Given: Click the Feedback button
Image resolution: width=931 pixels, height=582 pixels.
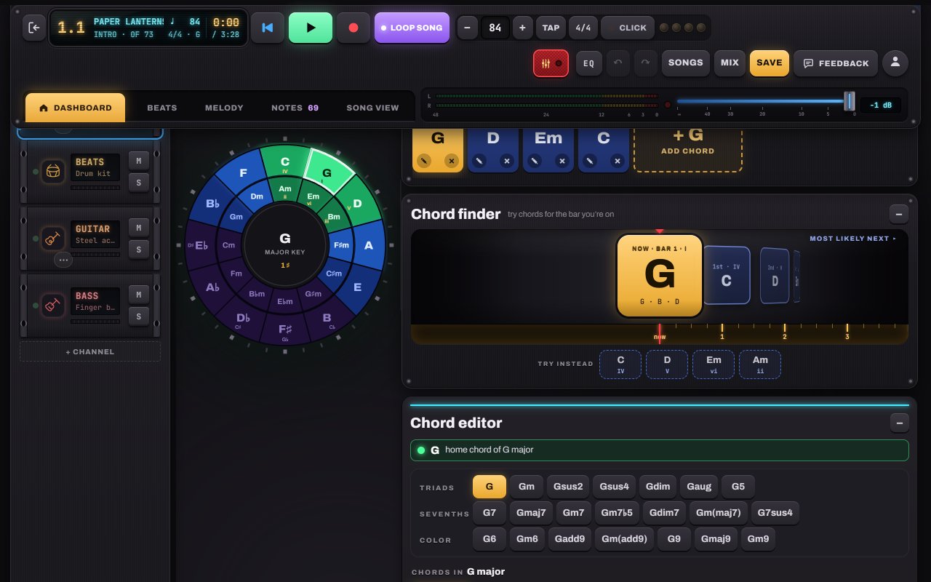Looking at the screenshot, I should [836, 63].
